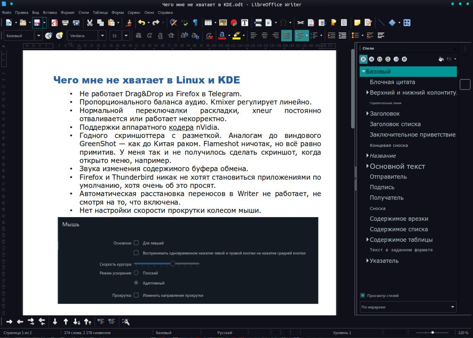Click the zoom slider handle in status bar

[432, 332]
